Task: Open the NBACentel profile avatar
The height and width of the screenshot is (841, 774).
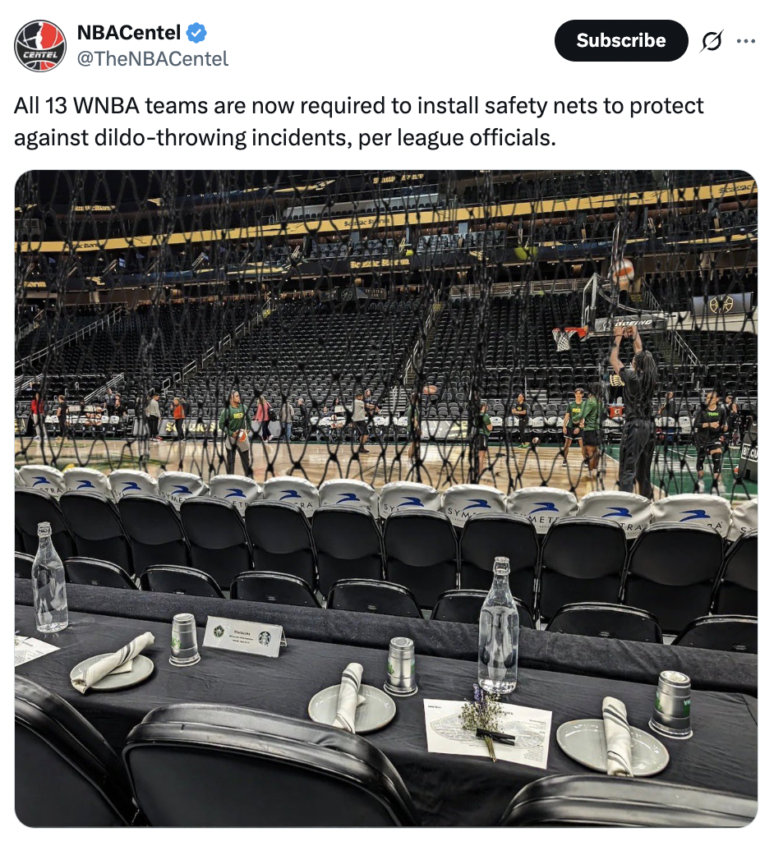Action: click(x=39, y=46)
